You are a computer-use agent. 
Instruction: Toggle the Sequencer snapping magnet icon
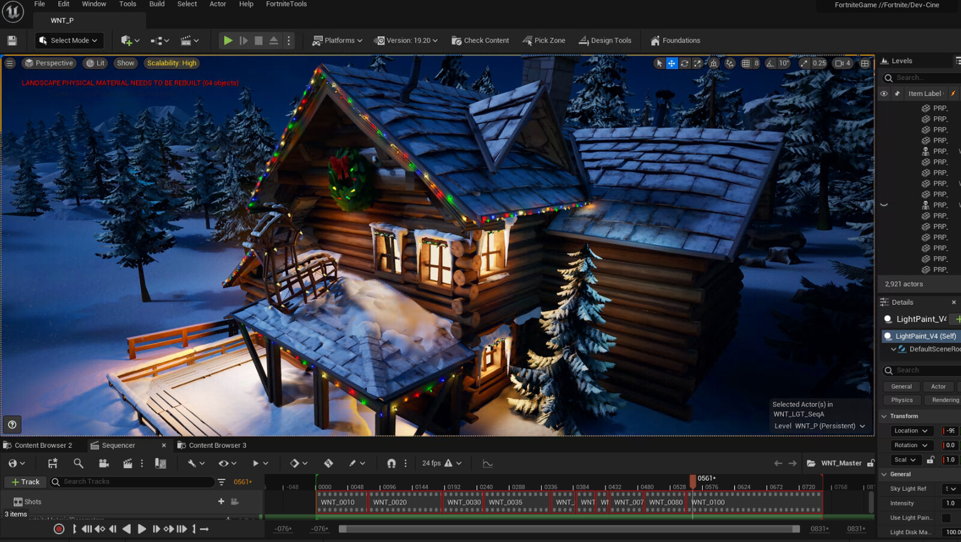(x=392, y=463)
